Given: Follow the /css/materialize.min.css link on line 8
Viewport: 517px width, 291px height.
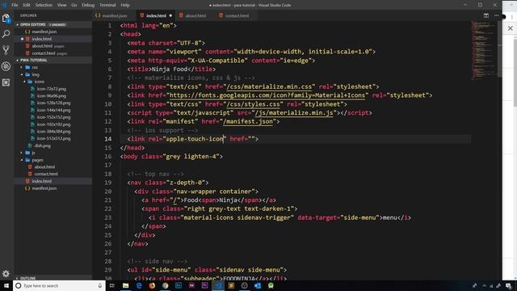Looking at the screenshot, I should (x=269, y=86).
